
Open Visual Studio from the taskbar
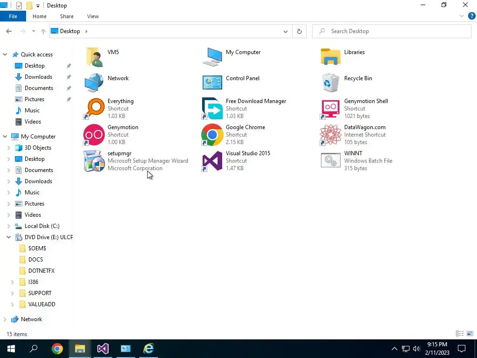pyautogui.click(x=103, y=349)
